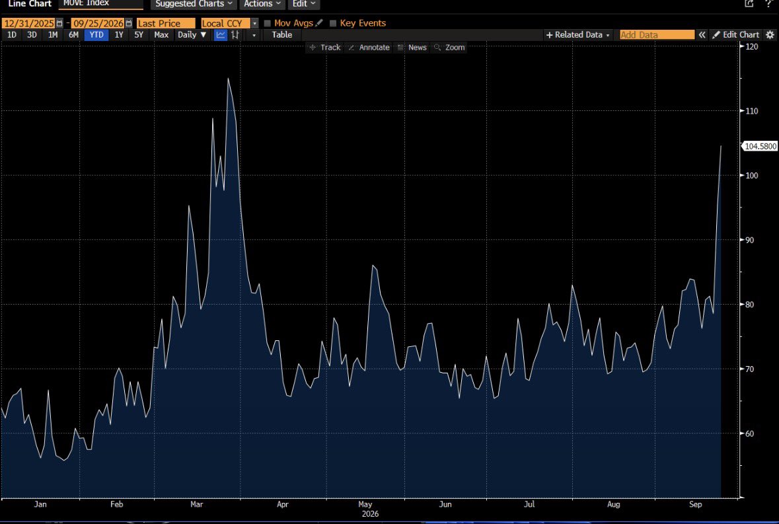Click the Edit Chart button
Image resolution: width=779 pixels, height=524 pixels.
point(736,35)
